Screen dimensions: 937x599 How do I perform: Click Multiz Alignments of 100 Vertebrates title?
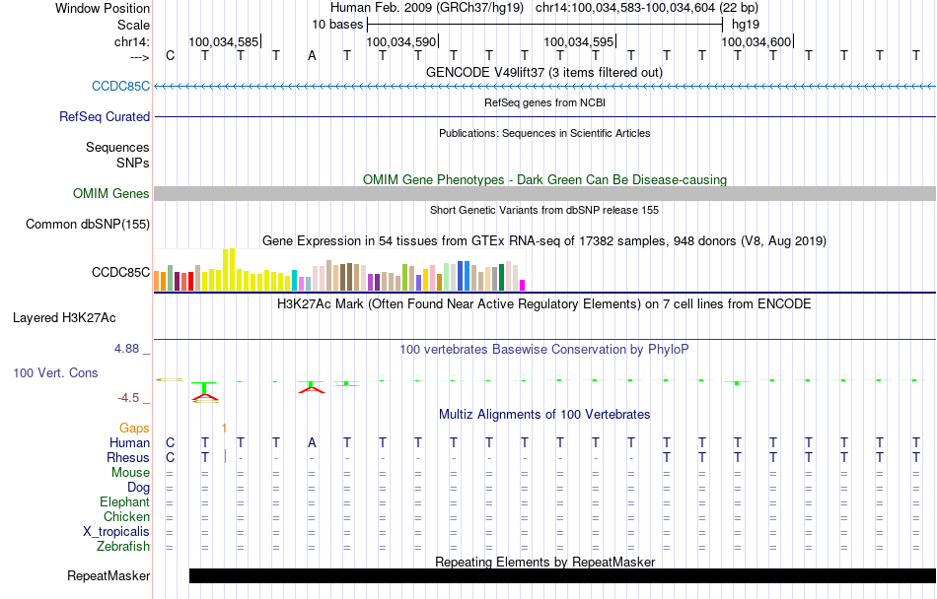coord(544,414)
